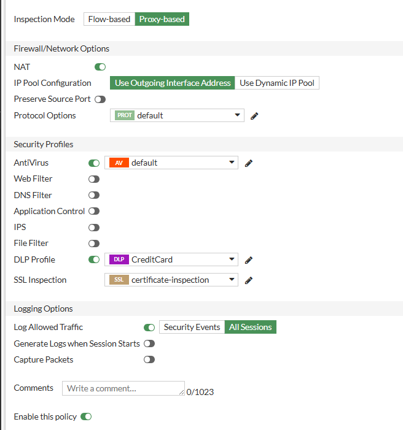Choose Use Dynamic IP Pool
Viewport: 403px width, 430px height.
tap(276, 83)
